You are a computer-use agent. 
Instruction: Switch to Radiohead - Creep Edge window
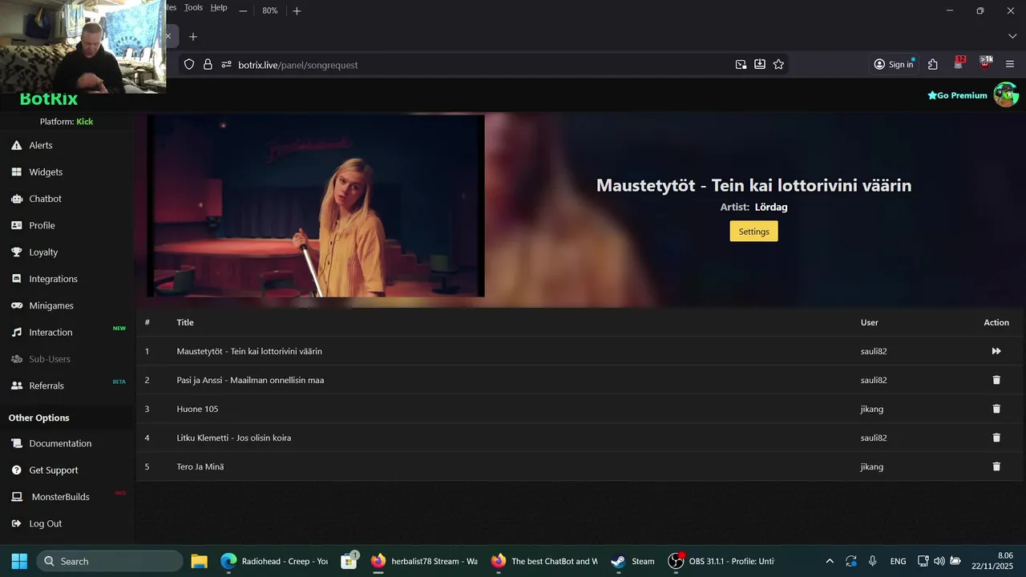tap(275, 561)
